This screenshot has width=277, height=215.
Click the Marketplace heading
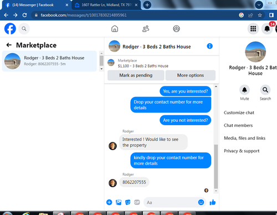point(36,45)
